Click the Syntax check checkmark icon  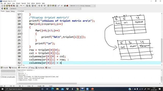[x=59, y=6]
